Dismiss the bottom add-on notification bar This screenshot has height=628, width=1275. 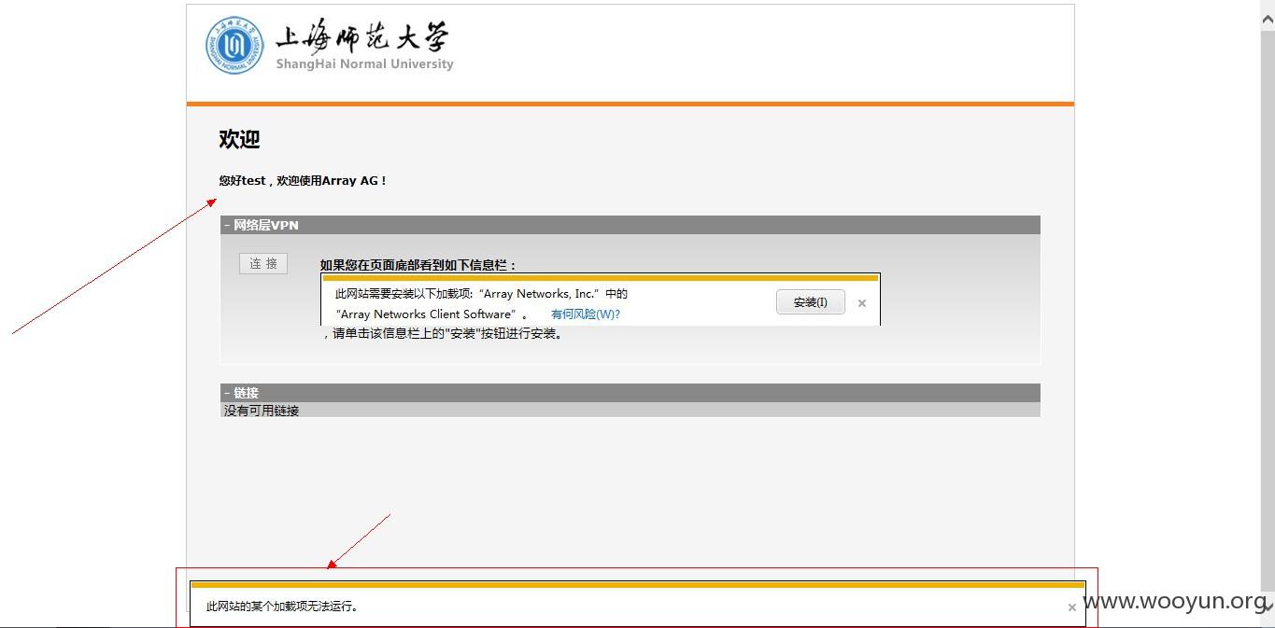point(1071,607)
